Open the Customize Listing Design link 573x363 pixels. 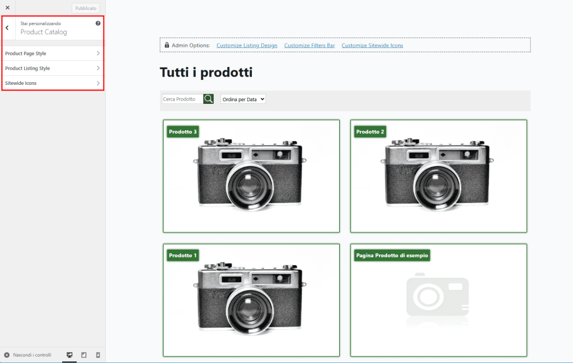(247, 45)
